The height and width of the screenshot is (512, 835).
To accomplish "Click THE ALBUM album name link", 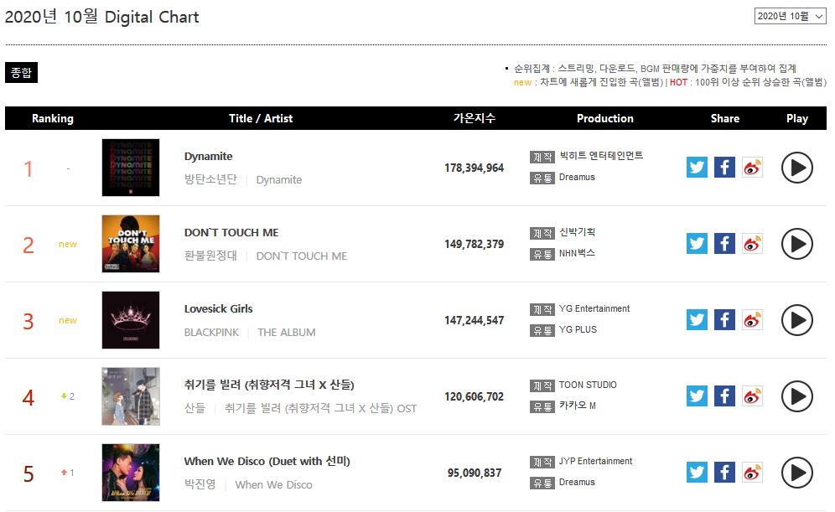I will point(287,333).
